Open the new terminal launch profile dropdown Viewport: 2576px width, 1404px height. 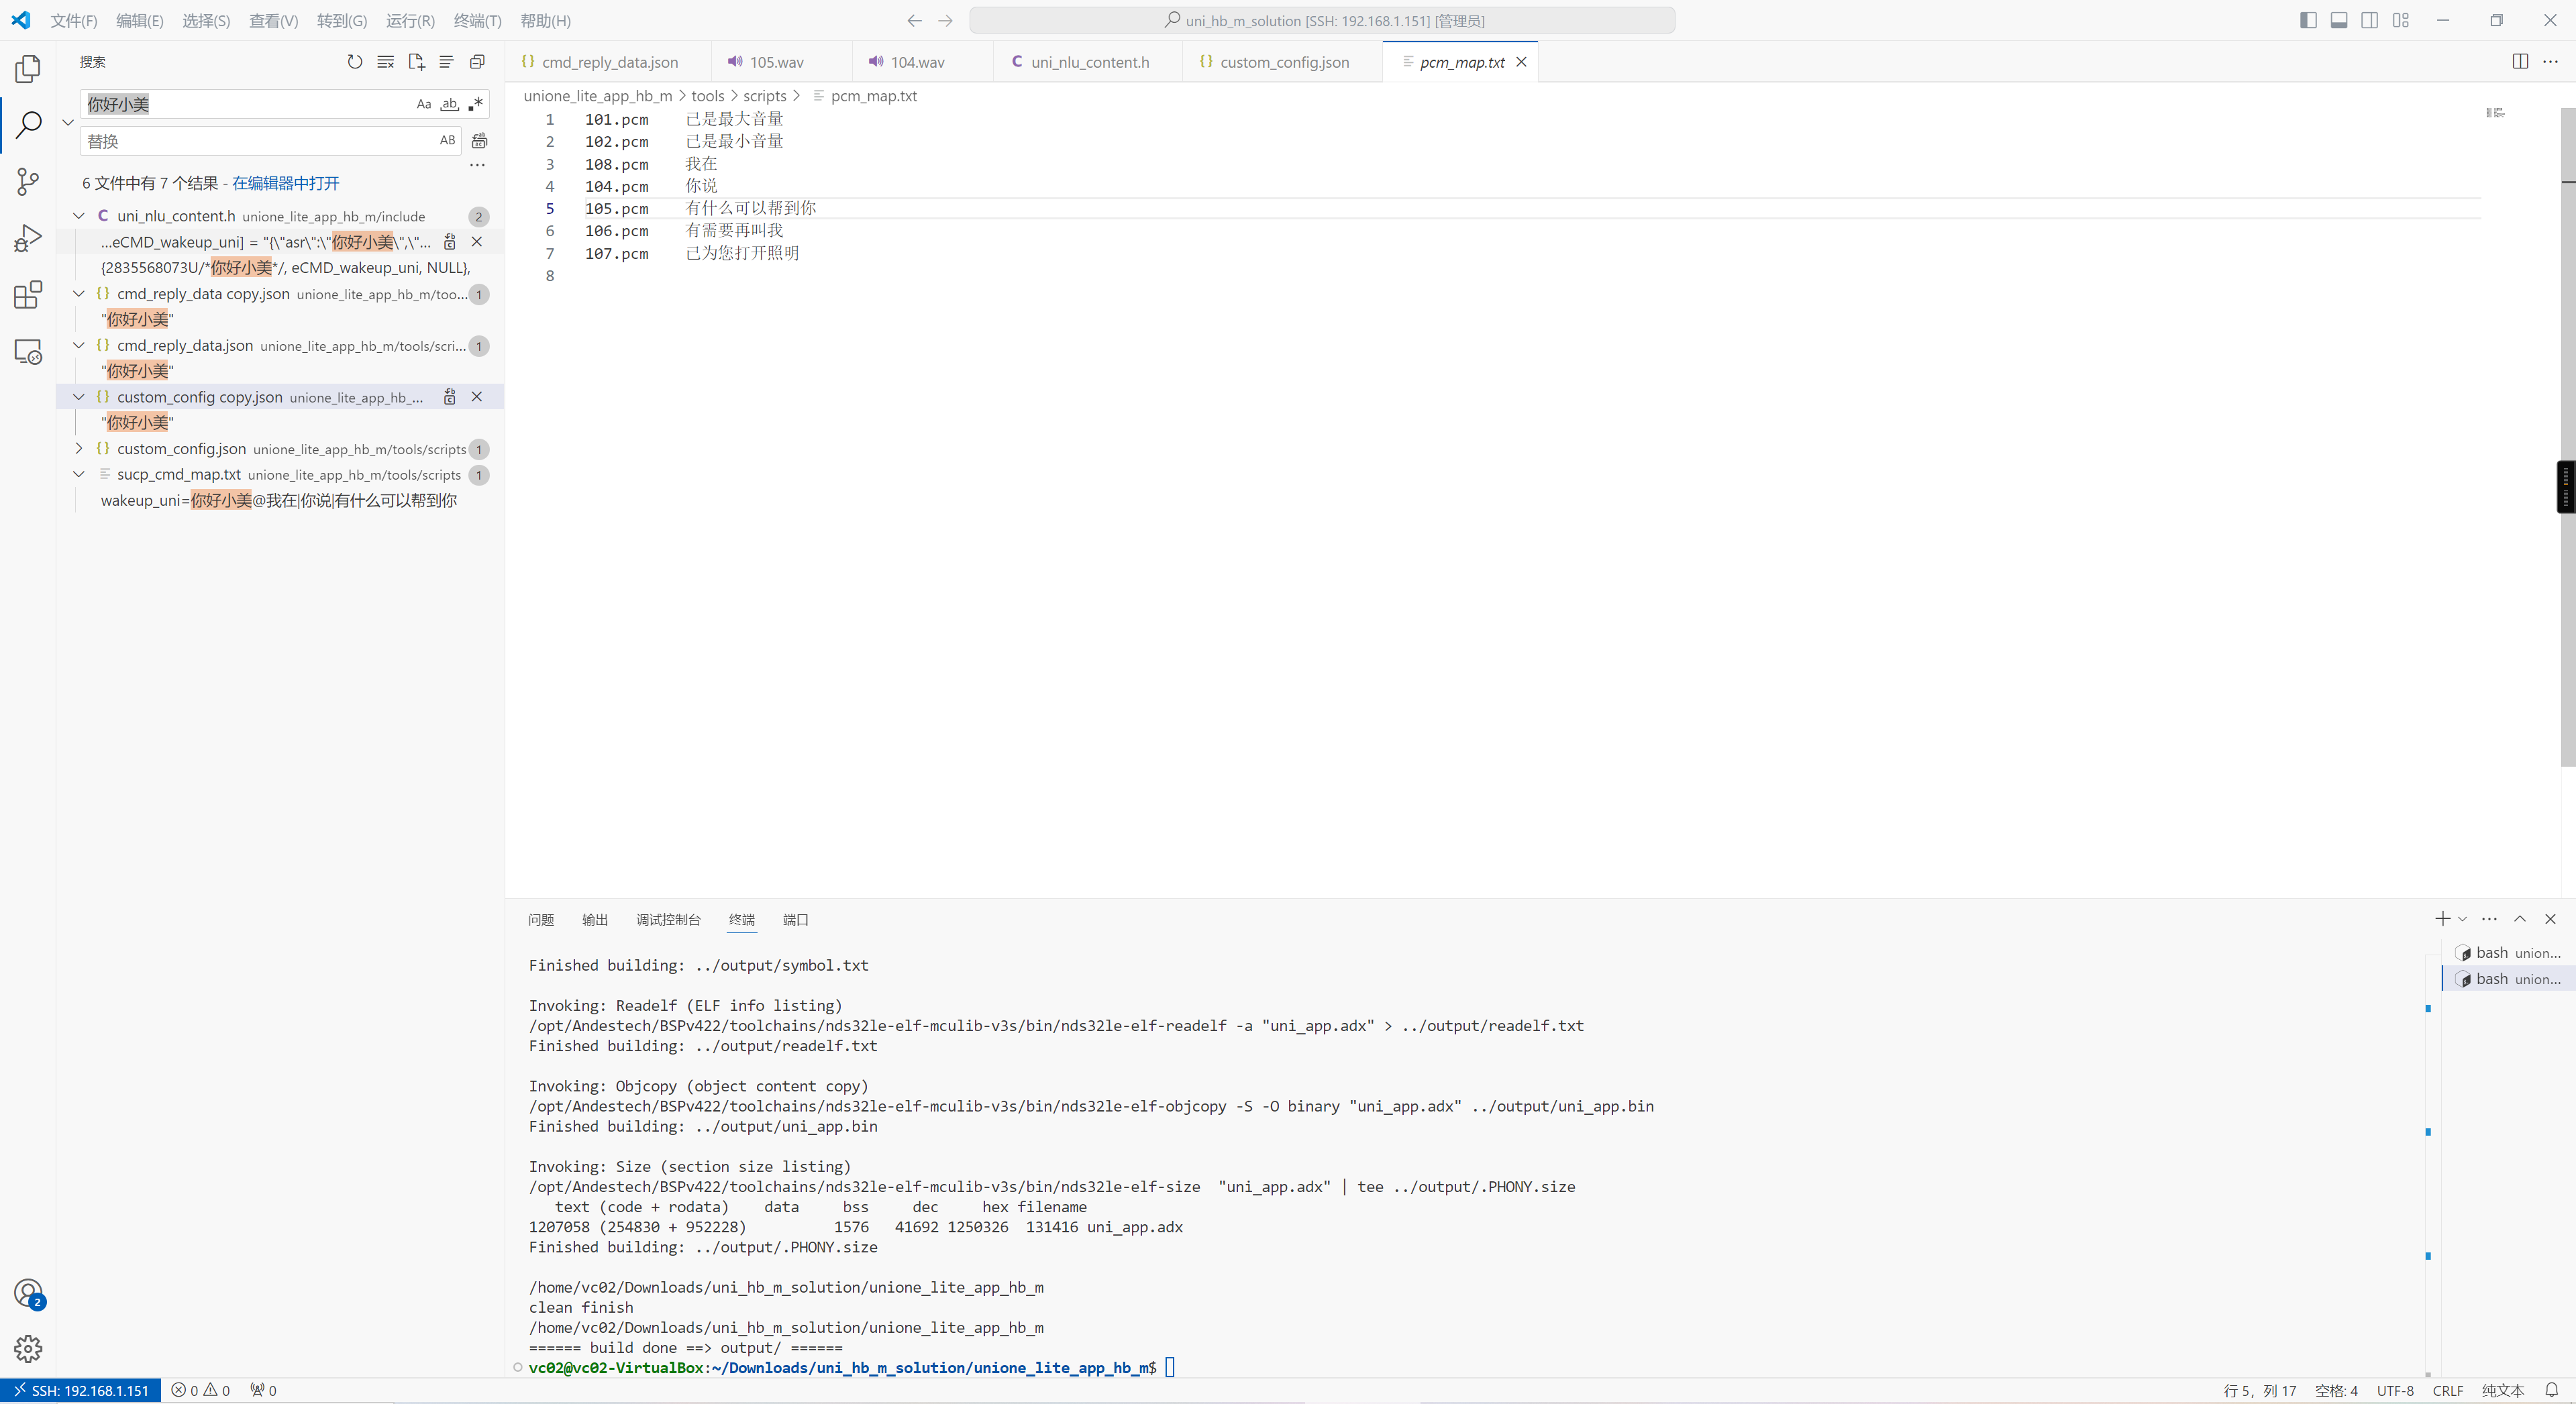click(x=2462, y=919)
